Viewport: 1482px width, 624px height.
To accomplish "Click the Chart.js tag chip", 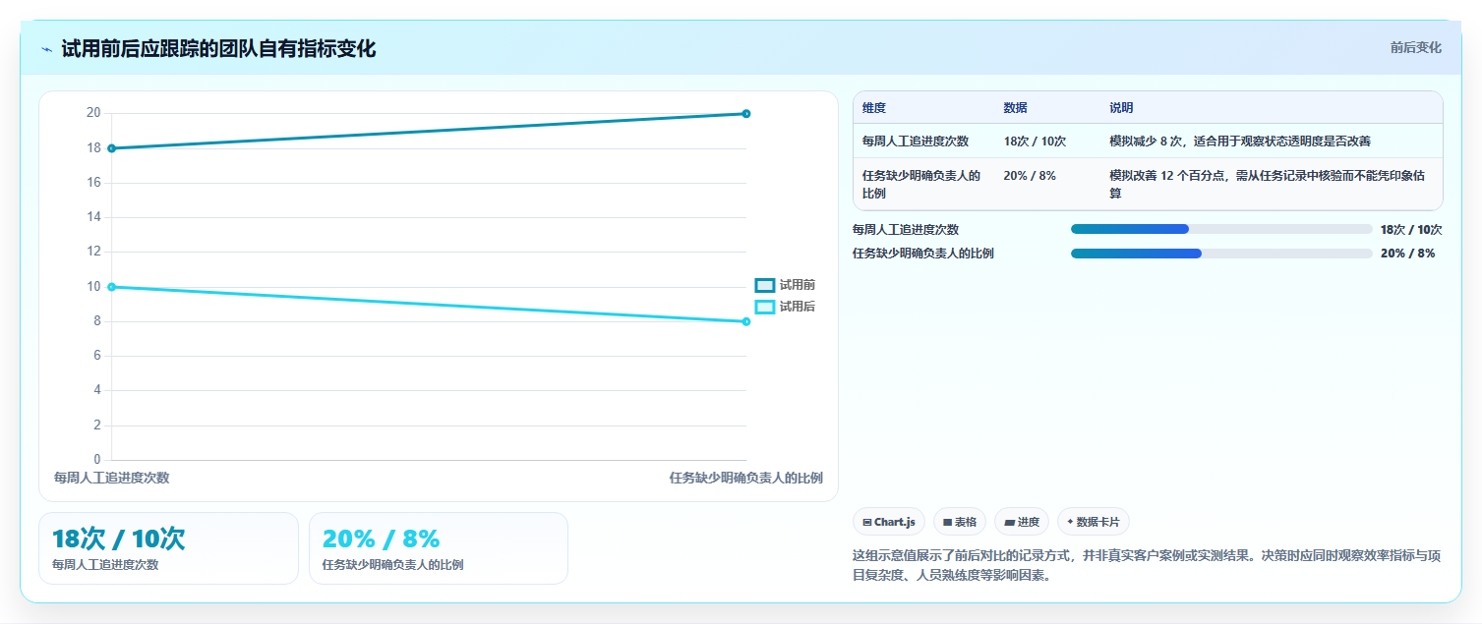I will (x=889, y=522).
